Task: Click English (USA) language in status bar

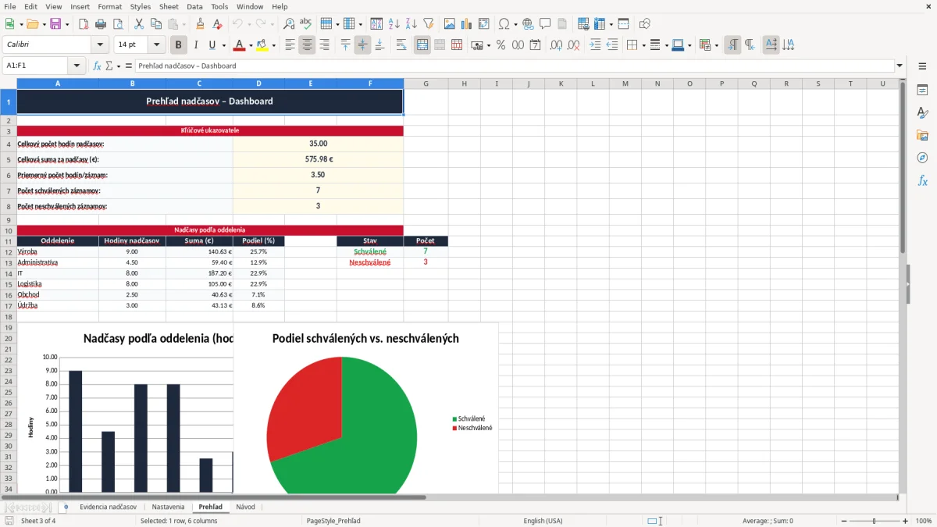Action: coord(543,521)
